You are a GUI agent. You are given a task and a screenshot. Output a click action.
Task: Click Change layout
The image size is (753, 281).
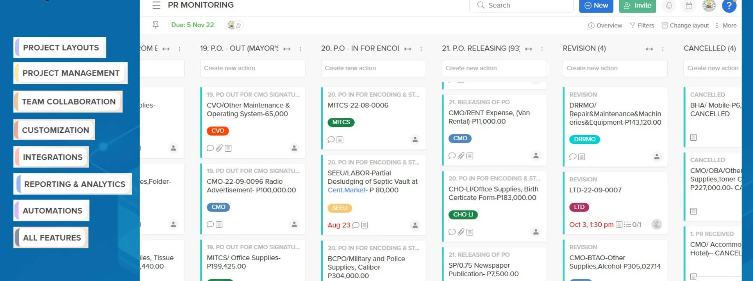coord(685,25)
